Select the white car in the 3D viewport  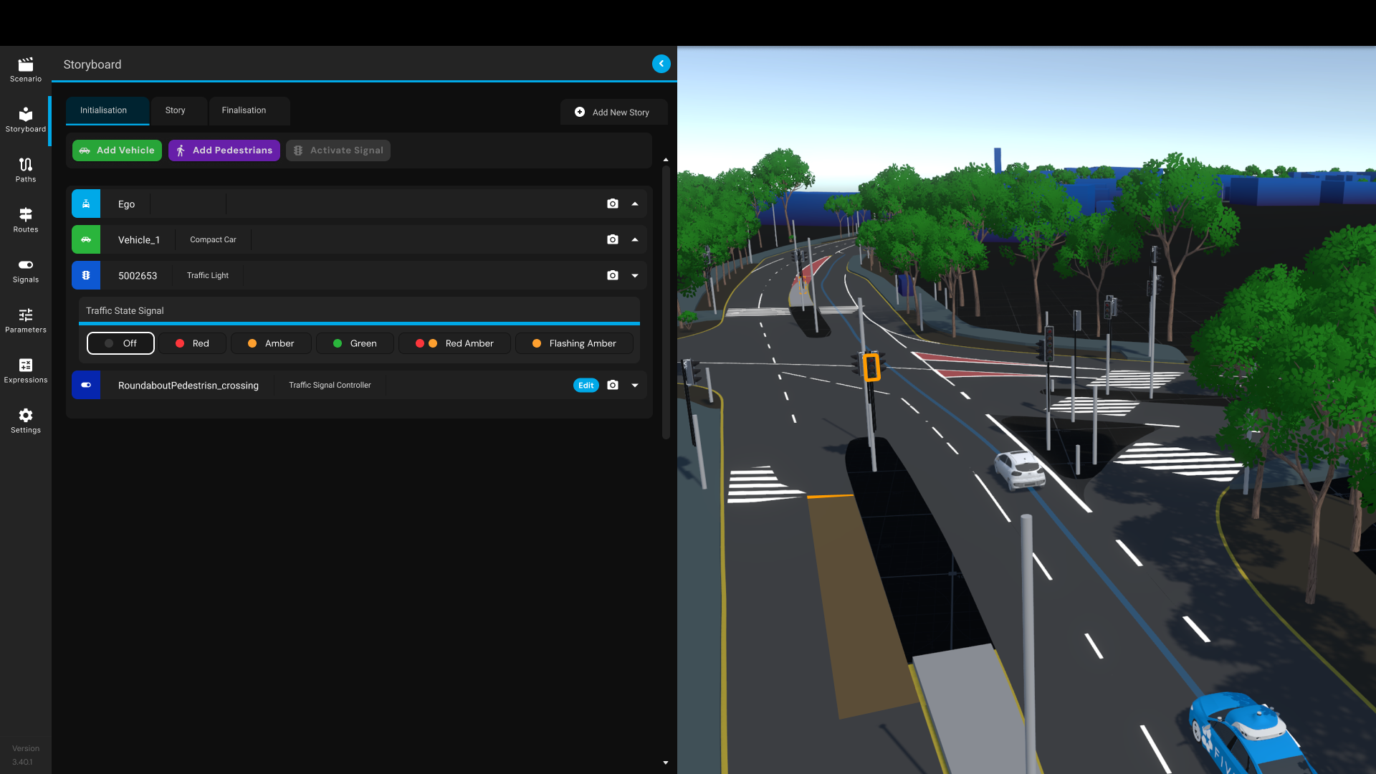pyautogui.click(x=1020, y=469)
